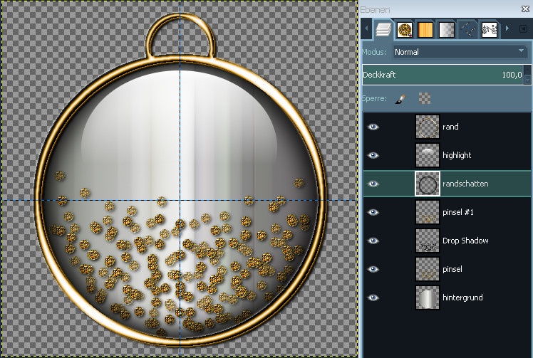Click the Deckkraft spinner arrows
The height and width of the screenshot is (358, 533).
(528, 75)
